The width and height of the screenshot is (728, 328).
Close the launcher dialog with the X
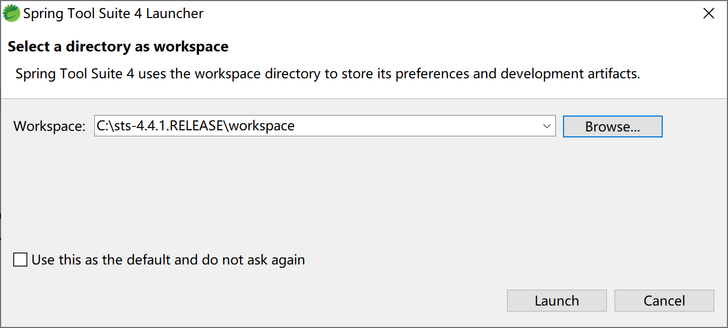click(709, 14)
